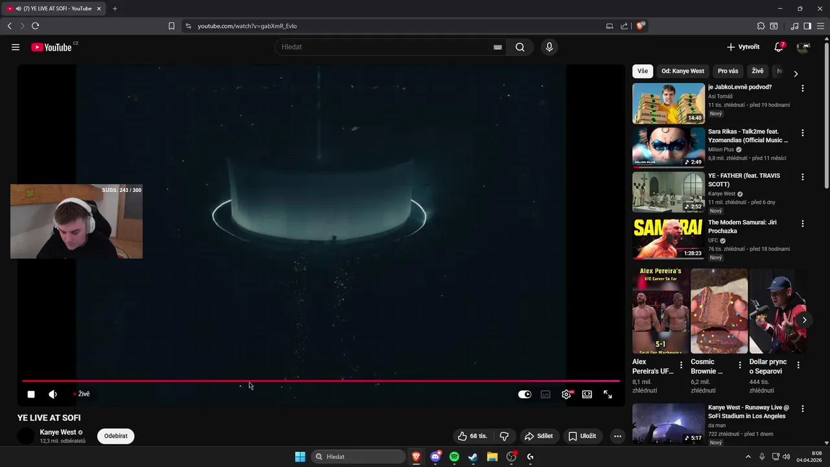
Task: Open options for Dollar prync short
Action: (x=798, y=365)
